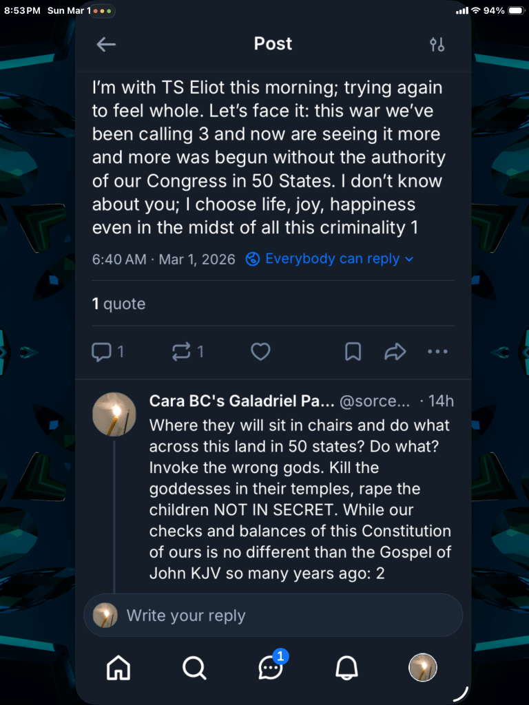Image resolution: width=529 pixels, height=705 pixels.
Task: Open Search tab in bottom bar
Action: [194, 667]
